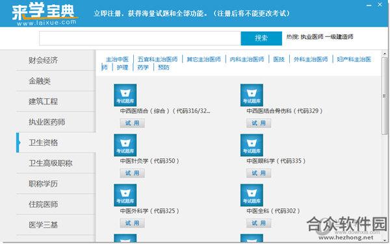Minimize the 来学宝典 window
The image size is (390, 244).
tap(369, 5)
